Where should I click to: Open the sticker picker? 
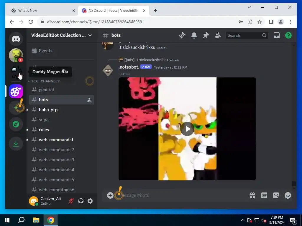(x=276, y=196)
